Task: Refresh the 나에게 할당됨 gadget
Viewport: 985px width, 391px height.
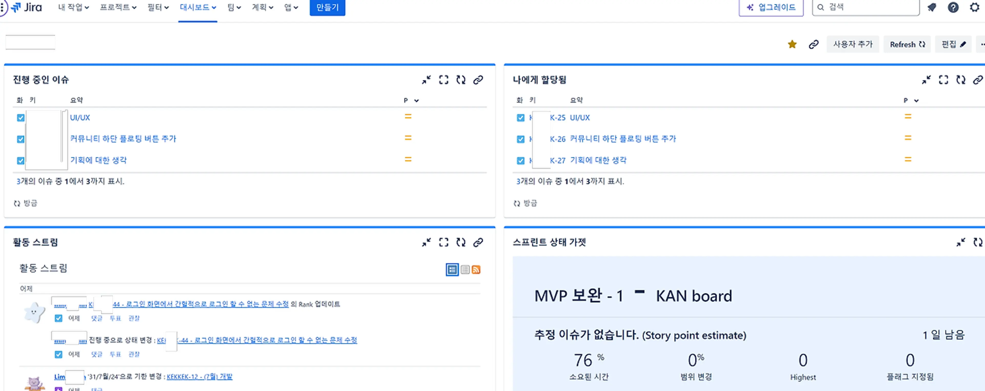Action: [961, 79]
